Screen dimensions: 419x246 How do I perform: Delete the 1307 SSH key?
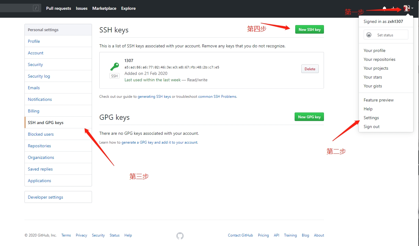[x=310, y=69]
